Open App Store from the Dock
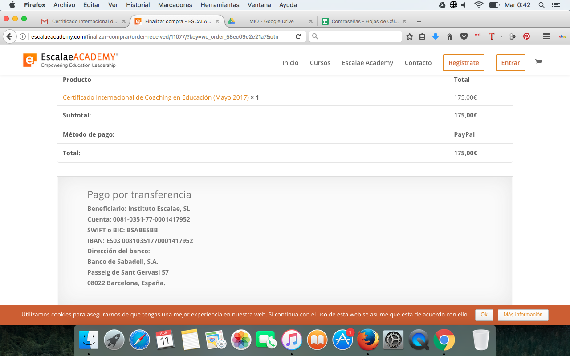 tap(342, 340)
